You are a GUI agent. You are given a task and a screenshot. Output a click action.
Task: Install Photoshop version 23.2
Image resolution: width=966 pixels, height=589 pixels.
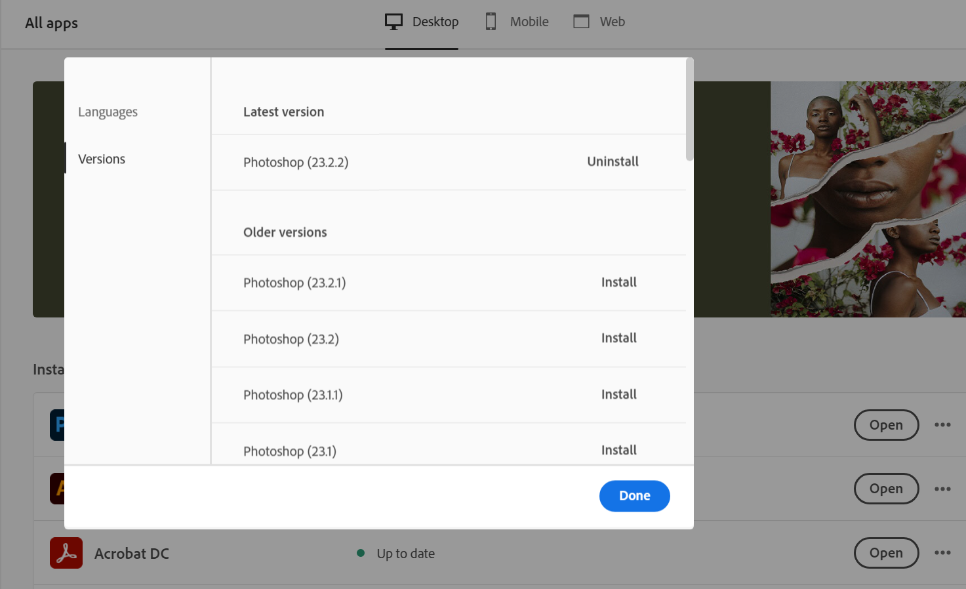click(x=618, y=338)
